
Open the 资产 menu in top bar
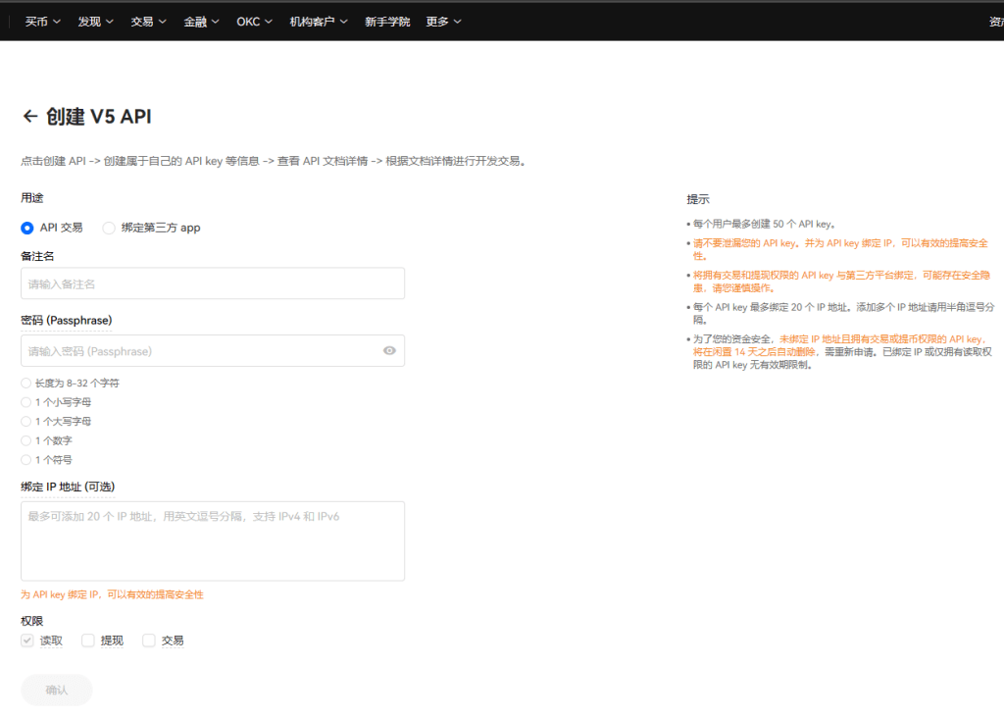tap(994, 21)
